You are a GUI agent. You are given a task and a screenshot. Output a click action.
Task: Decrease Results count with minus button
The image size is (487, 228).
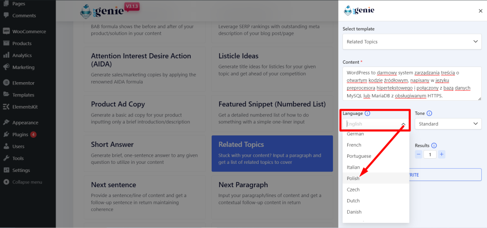(419, 154)
